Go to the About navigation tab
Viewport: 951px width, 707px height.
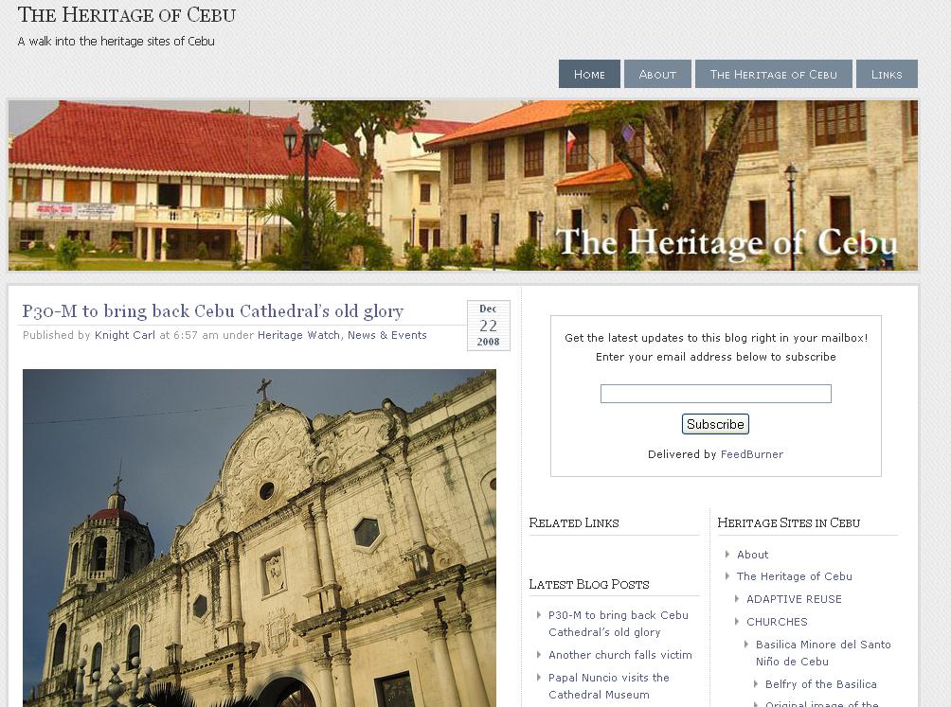[657, 74]
